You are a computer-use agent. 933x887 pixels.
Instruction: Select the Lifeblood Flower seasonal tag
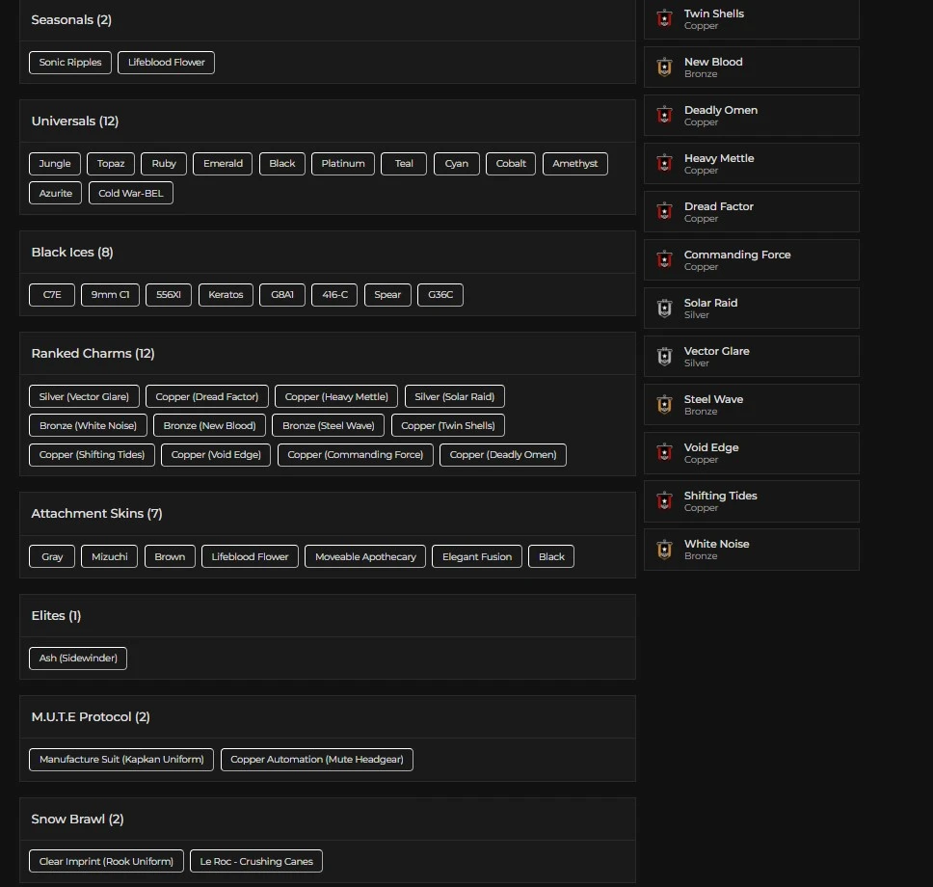167,63
